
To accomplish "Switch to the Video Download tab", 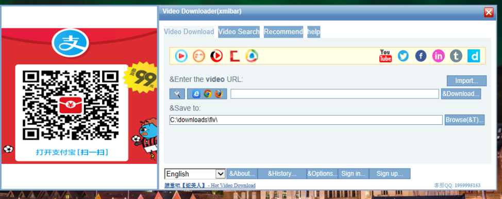I will (x=189, y=32).
